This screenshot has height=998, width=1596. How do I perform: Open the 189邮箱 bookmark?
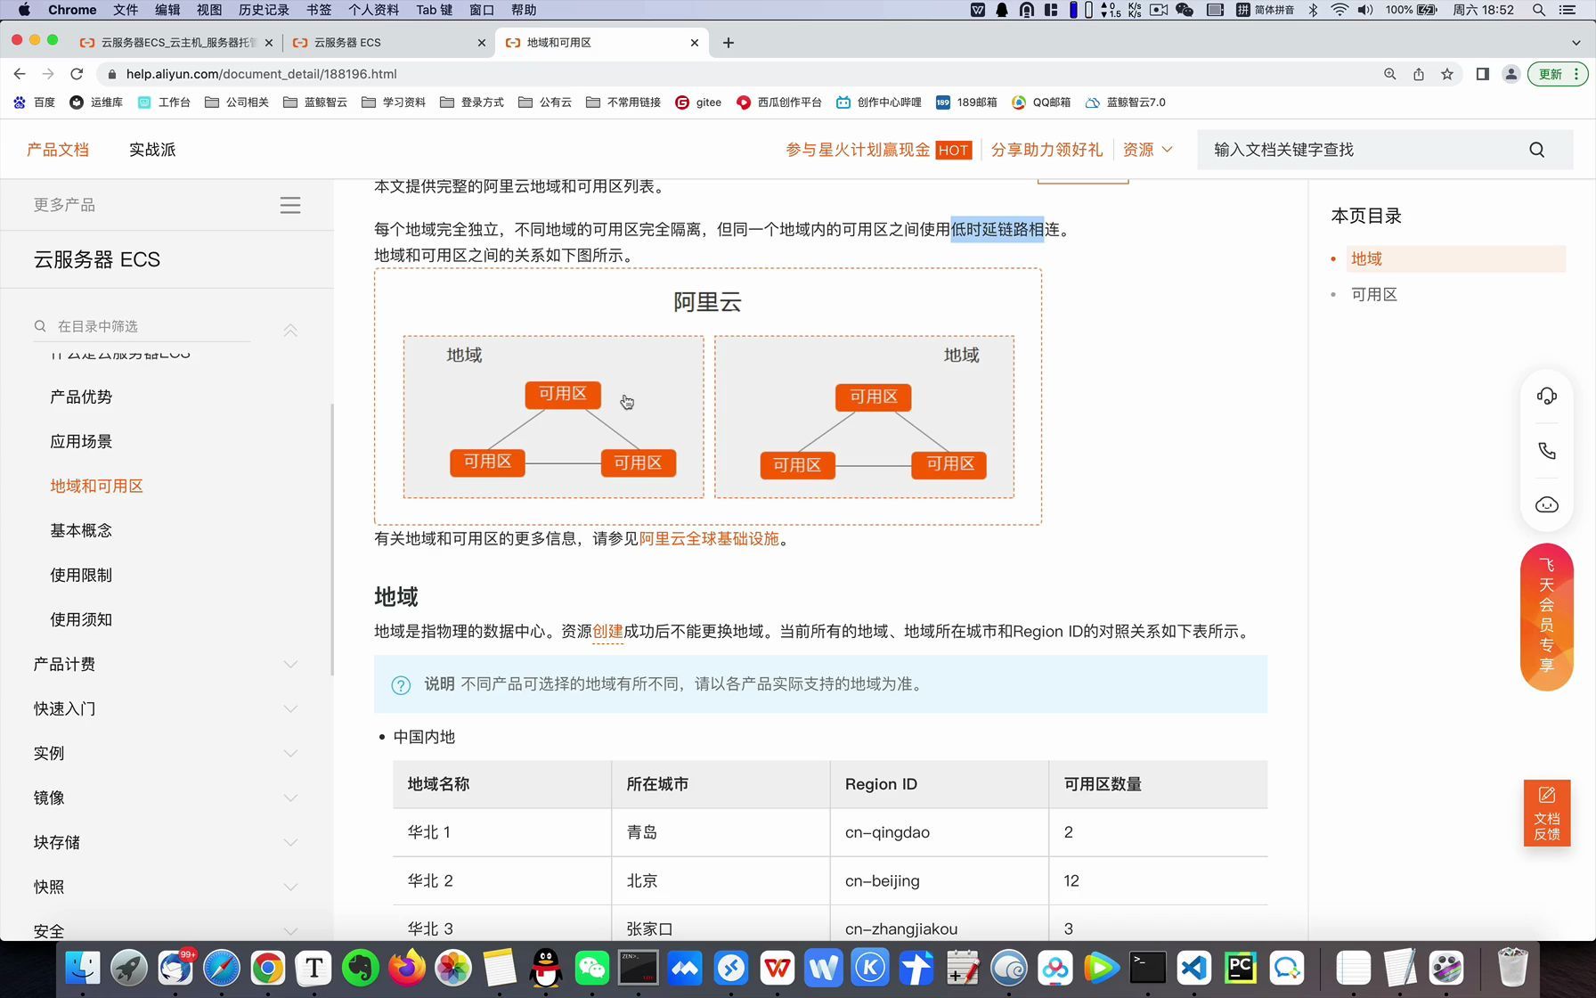967,102
